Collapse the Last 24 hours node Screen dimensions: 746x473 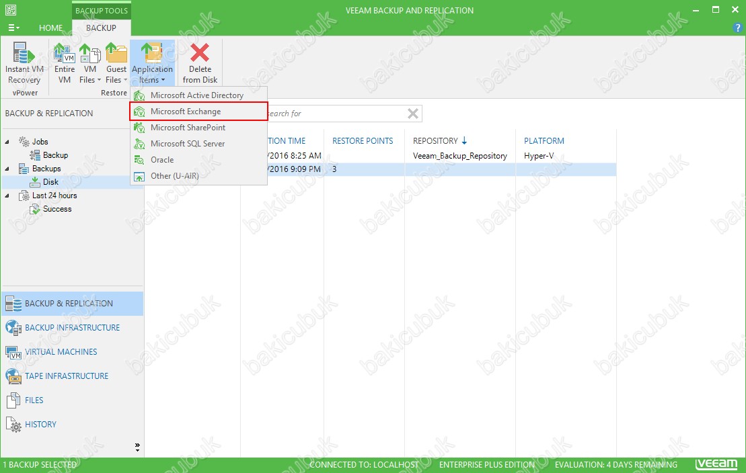click(x=7, y=196)
